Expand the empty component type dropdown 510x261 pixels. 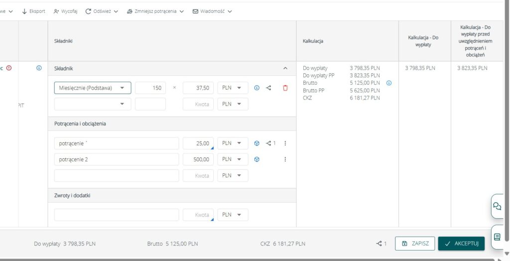[93, 104]
